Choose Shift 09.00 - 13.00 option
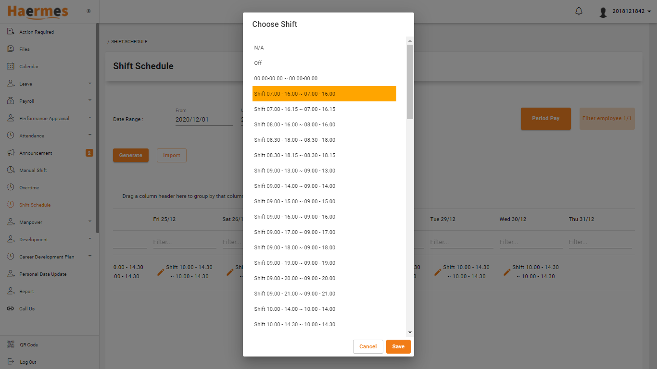Screen dimensions: 657x369 pyautogui.click(x=324, y=171)
